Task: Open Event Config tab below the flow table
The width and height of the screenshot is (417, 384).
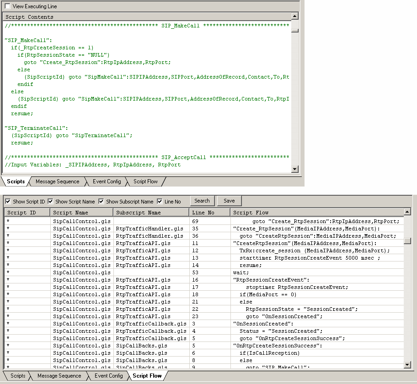Action: (108, 375)
